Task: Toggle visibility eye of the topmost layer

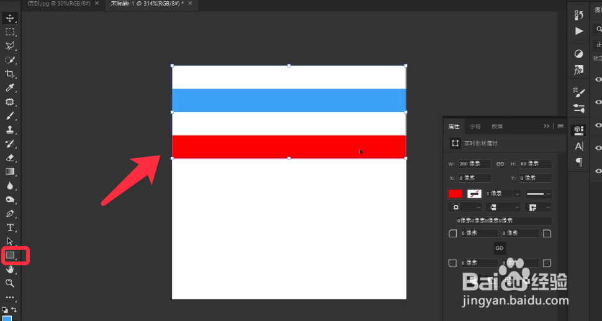Action: pos(598,79)
